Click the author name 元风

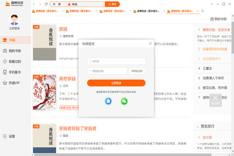(66, 86)
